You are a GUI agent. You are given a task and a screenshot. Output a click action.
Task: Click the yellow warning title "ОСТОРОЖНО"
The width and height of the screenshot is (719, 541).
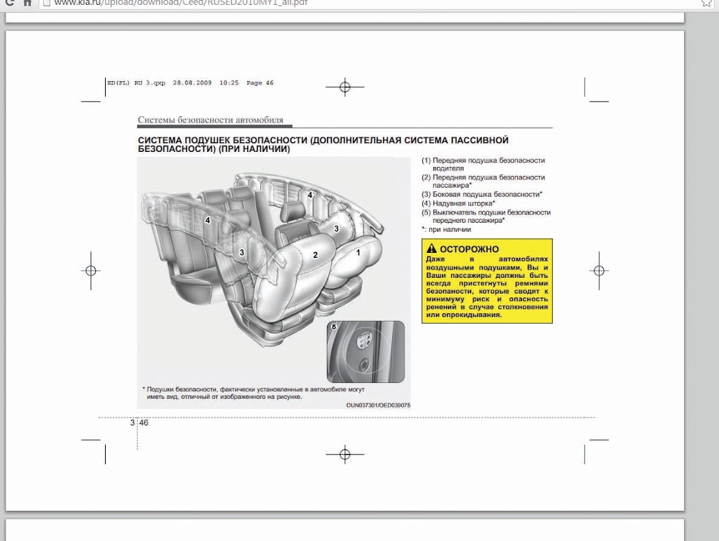click(469, 249)
